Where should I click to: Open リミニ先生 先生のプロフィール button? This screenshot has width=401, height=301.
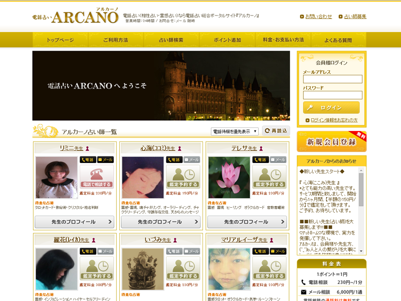(74, 222)
